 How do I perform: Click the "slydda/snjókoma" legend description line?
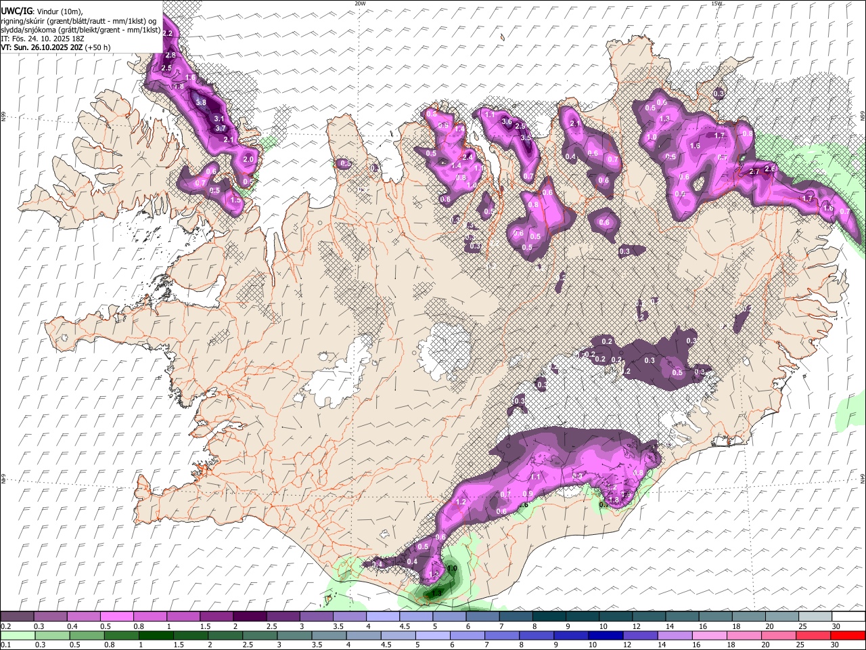click(81, 30)
